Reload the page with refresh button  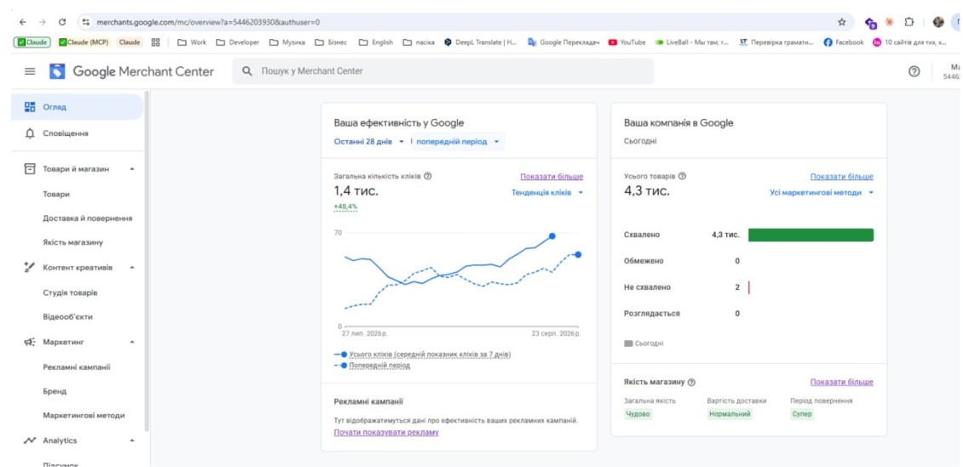click(x=62, y=22)
